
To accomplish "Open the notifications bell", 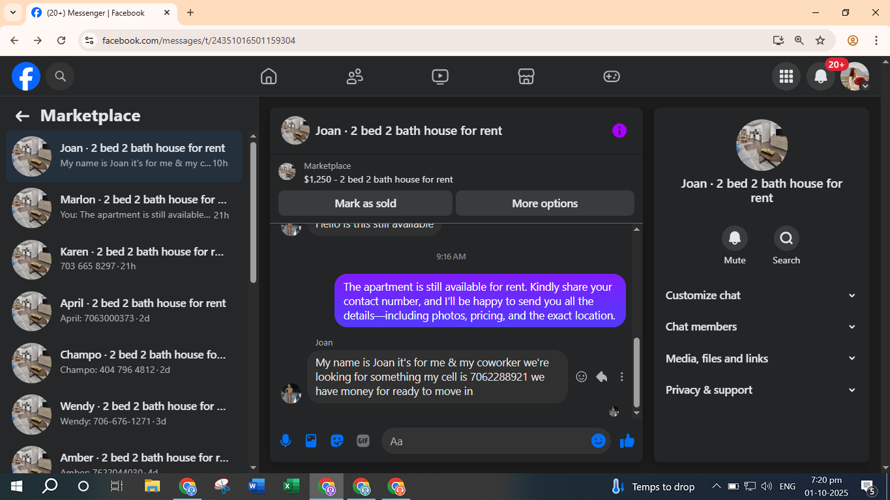I will (821, 76).
